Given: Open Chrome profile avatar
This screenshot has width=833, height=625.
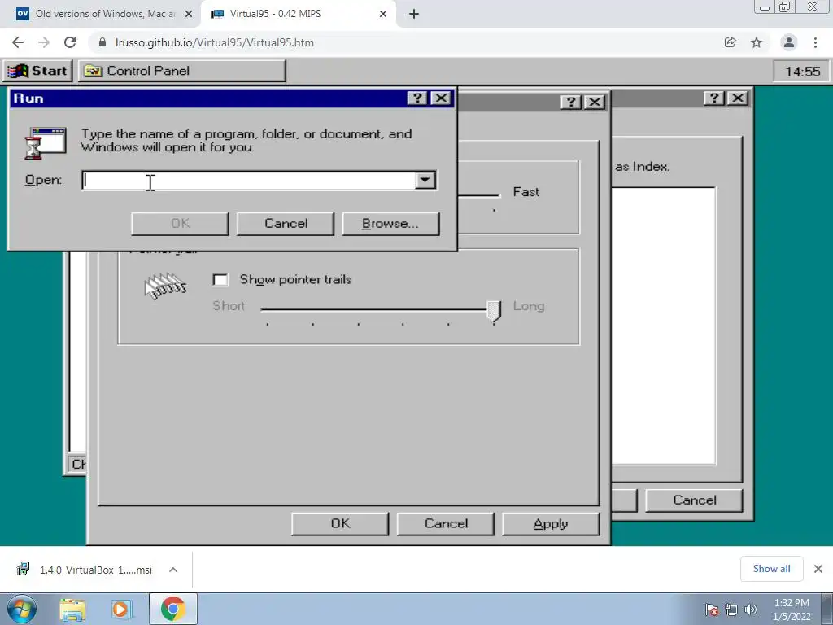Looking at the screenshot, I should (x=789, y=42).
